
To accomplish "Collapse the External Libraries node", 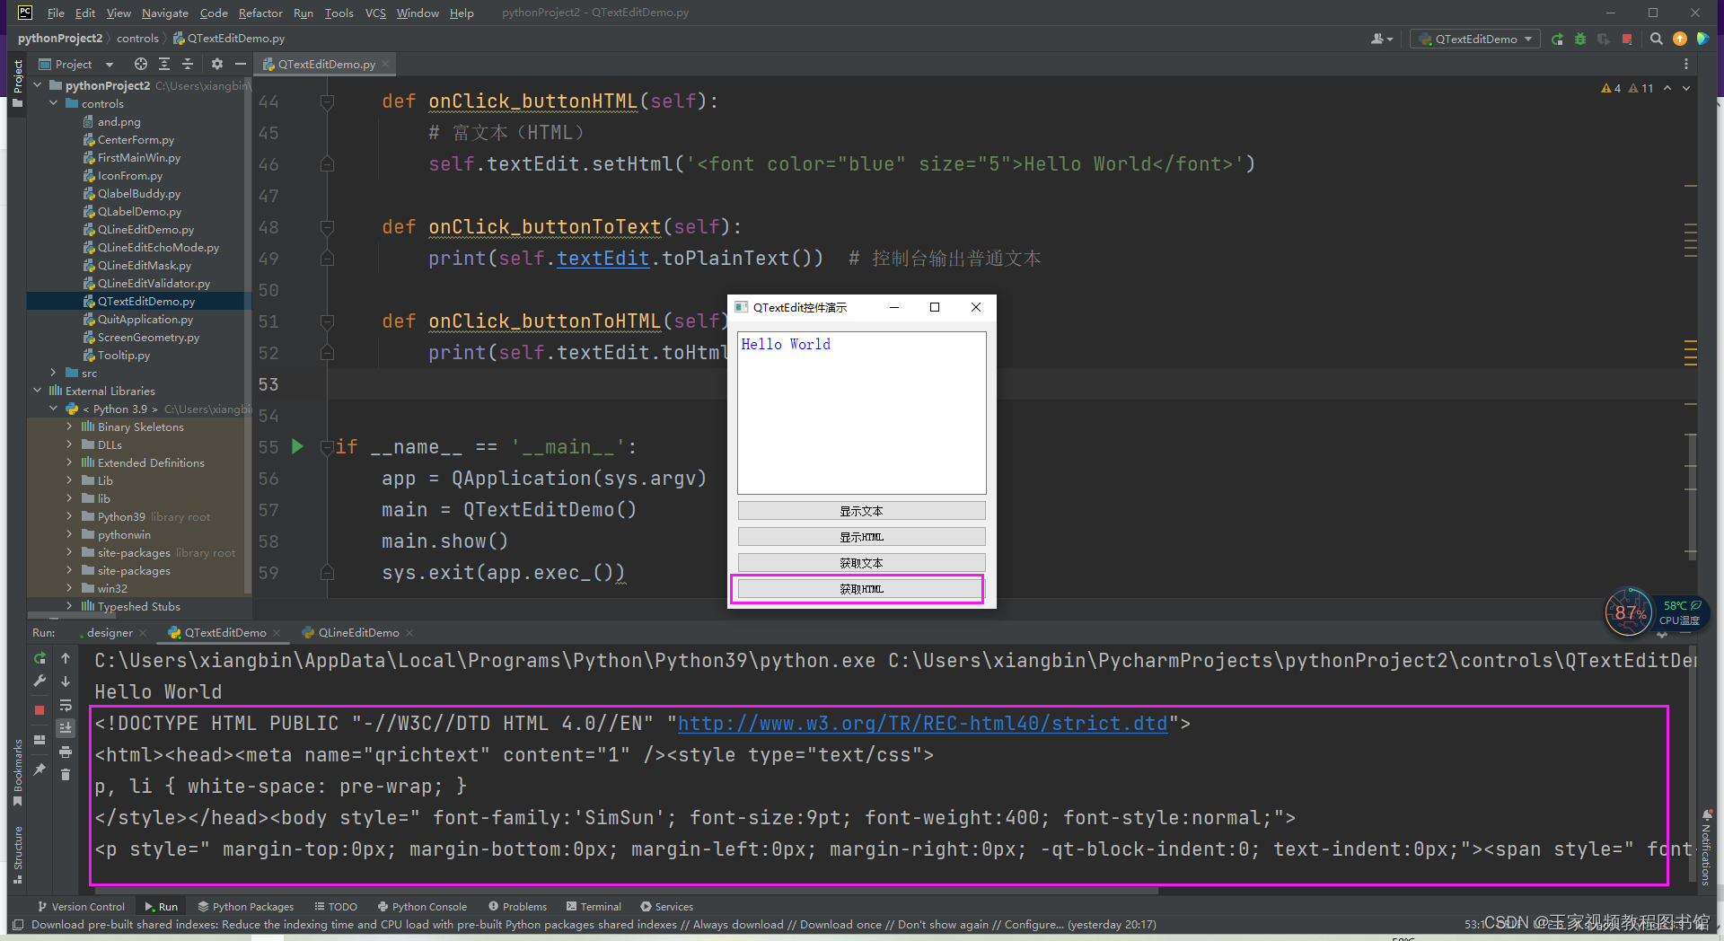I will coord(38,391).
